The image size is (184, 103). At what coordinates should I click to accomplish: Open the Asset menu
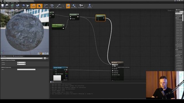(x=8, y=3)
